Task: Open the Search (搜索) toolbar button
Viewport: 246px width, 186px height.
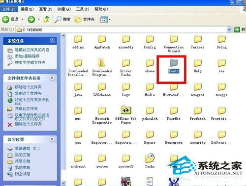Action: click(x=62, y=20)
